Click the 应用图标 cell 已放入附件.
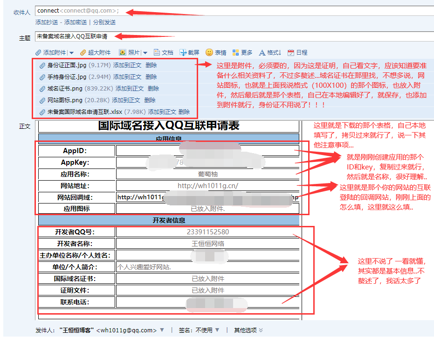Image resolution: width=434 pixels, height=337 pixels. (208, 209)
